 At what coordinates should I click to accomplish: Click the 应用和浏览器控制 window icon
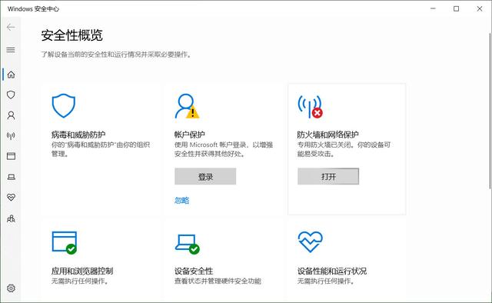click(x=65, y=242)
